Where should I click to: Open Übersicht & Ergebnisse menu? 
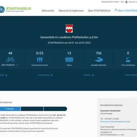[71, 11]
